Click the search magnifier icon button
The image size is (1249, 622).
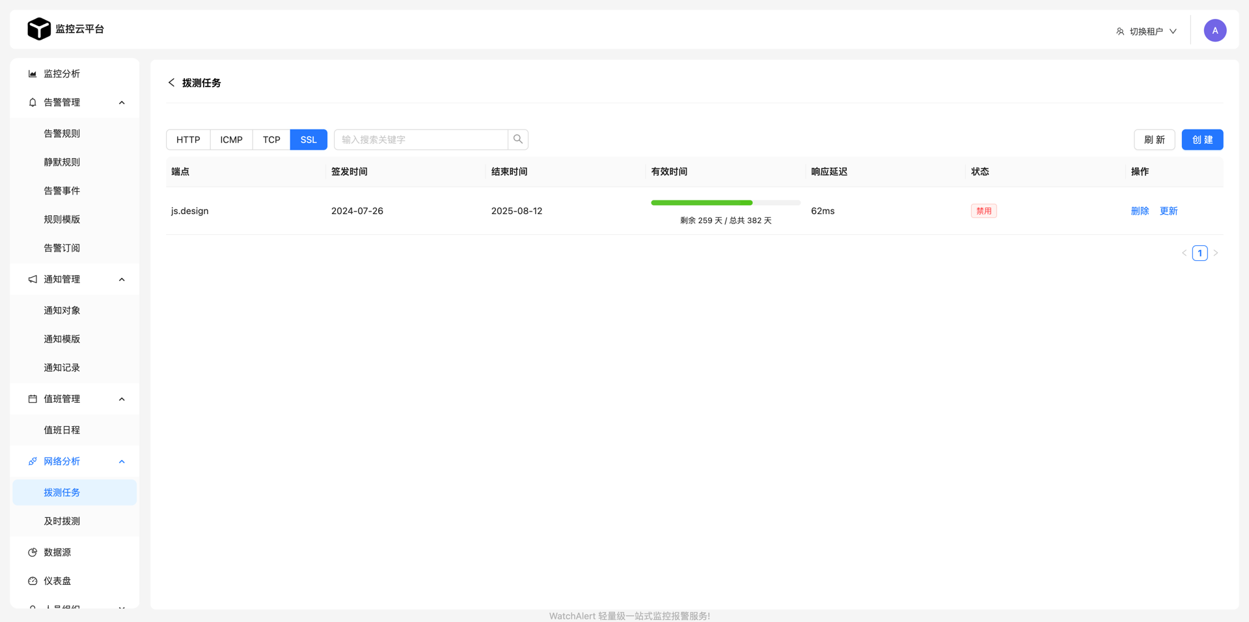coord(517,139)
